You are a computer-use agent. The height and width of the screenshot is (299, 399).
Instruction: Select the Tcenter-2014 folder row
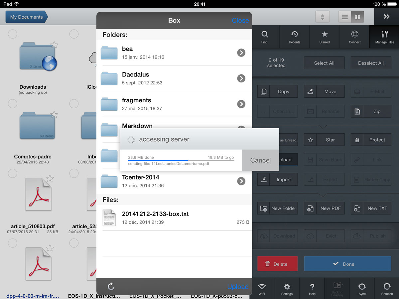coord(174,181)
